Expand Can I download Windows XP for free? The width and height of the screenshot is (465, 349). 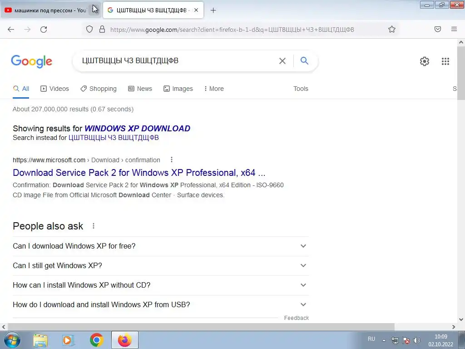[x=161, y=246]
